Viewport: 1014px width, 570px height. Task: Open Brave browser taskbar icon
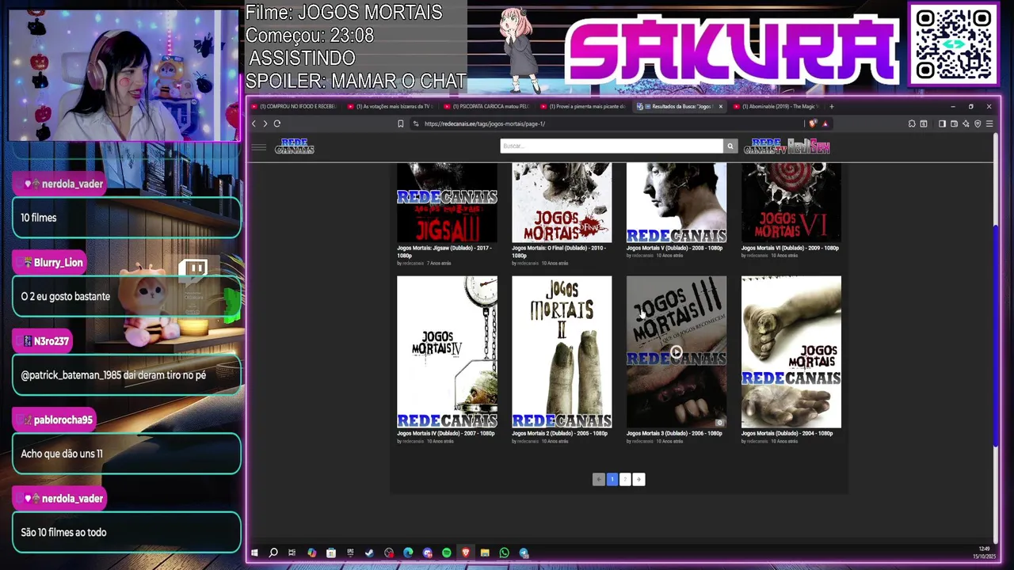466,553
